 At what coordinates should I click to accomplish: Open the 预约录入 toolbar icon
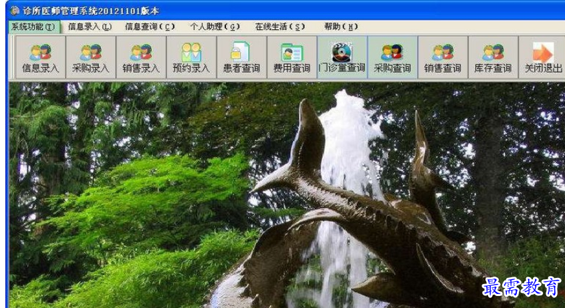pyautogui.click(x=191, y=57)
